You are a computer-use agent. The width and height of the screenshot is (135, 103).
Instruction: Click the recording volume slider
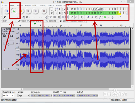coord(16,17)
